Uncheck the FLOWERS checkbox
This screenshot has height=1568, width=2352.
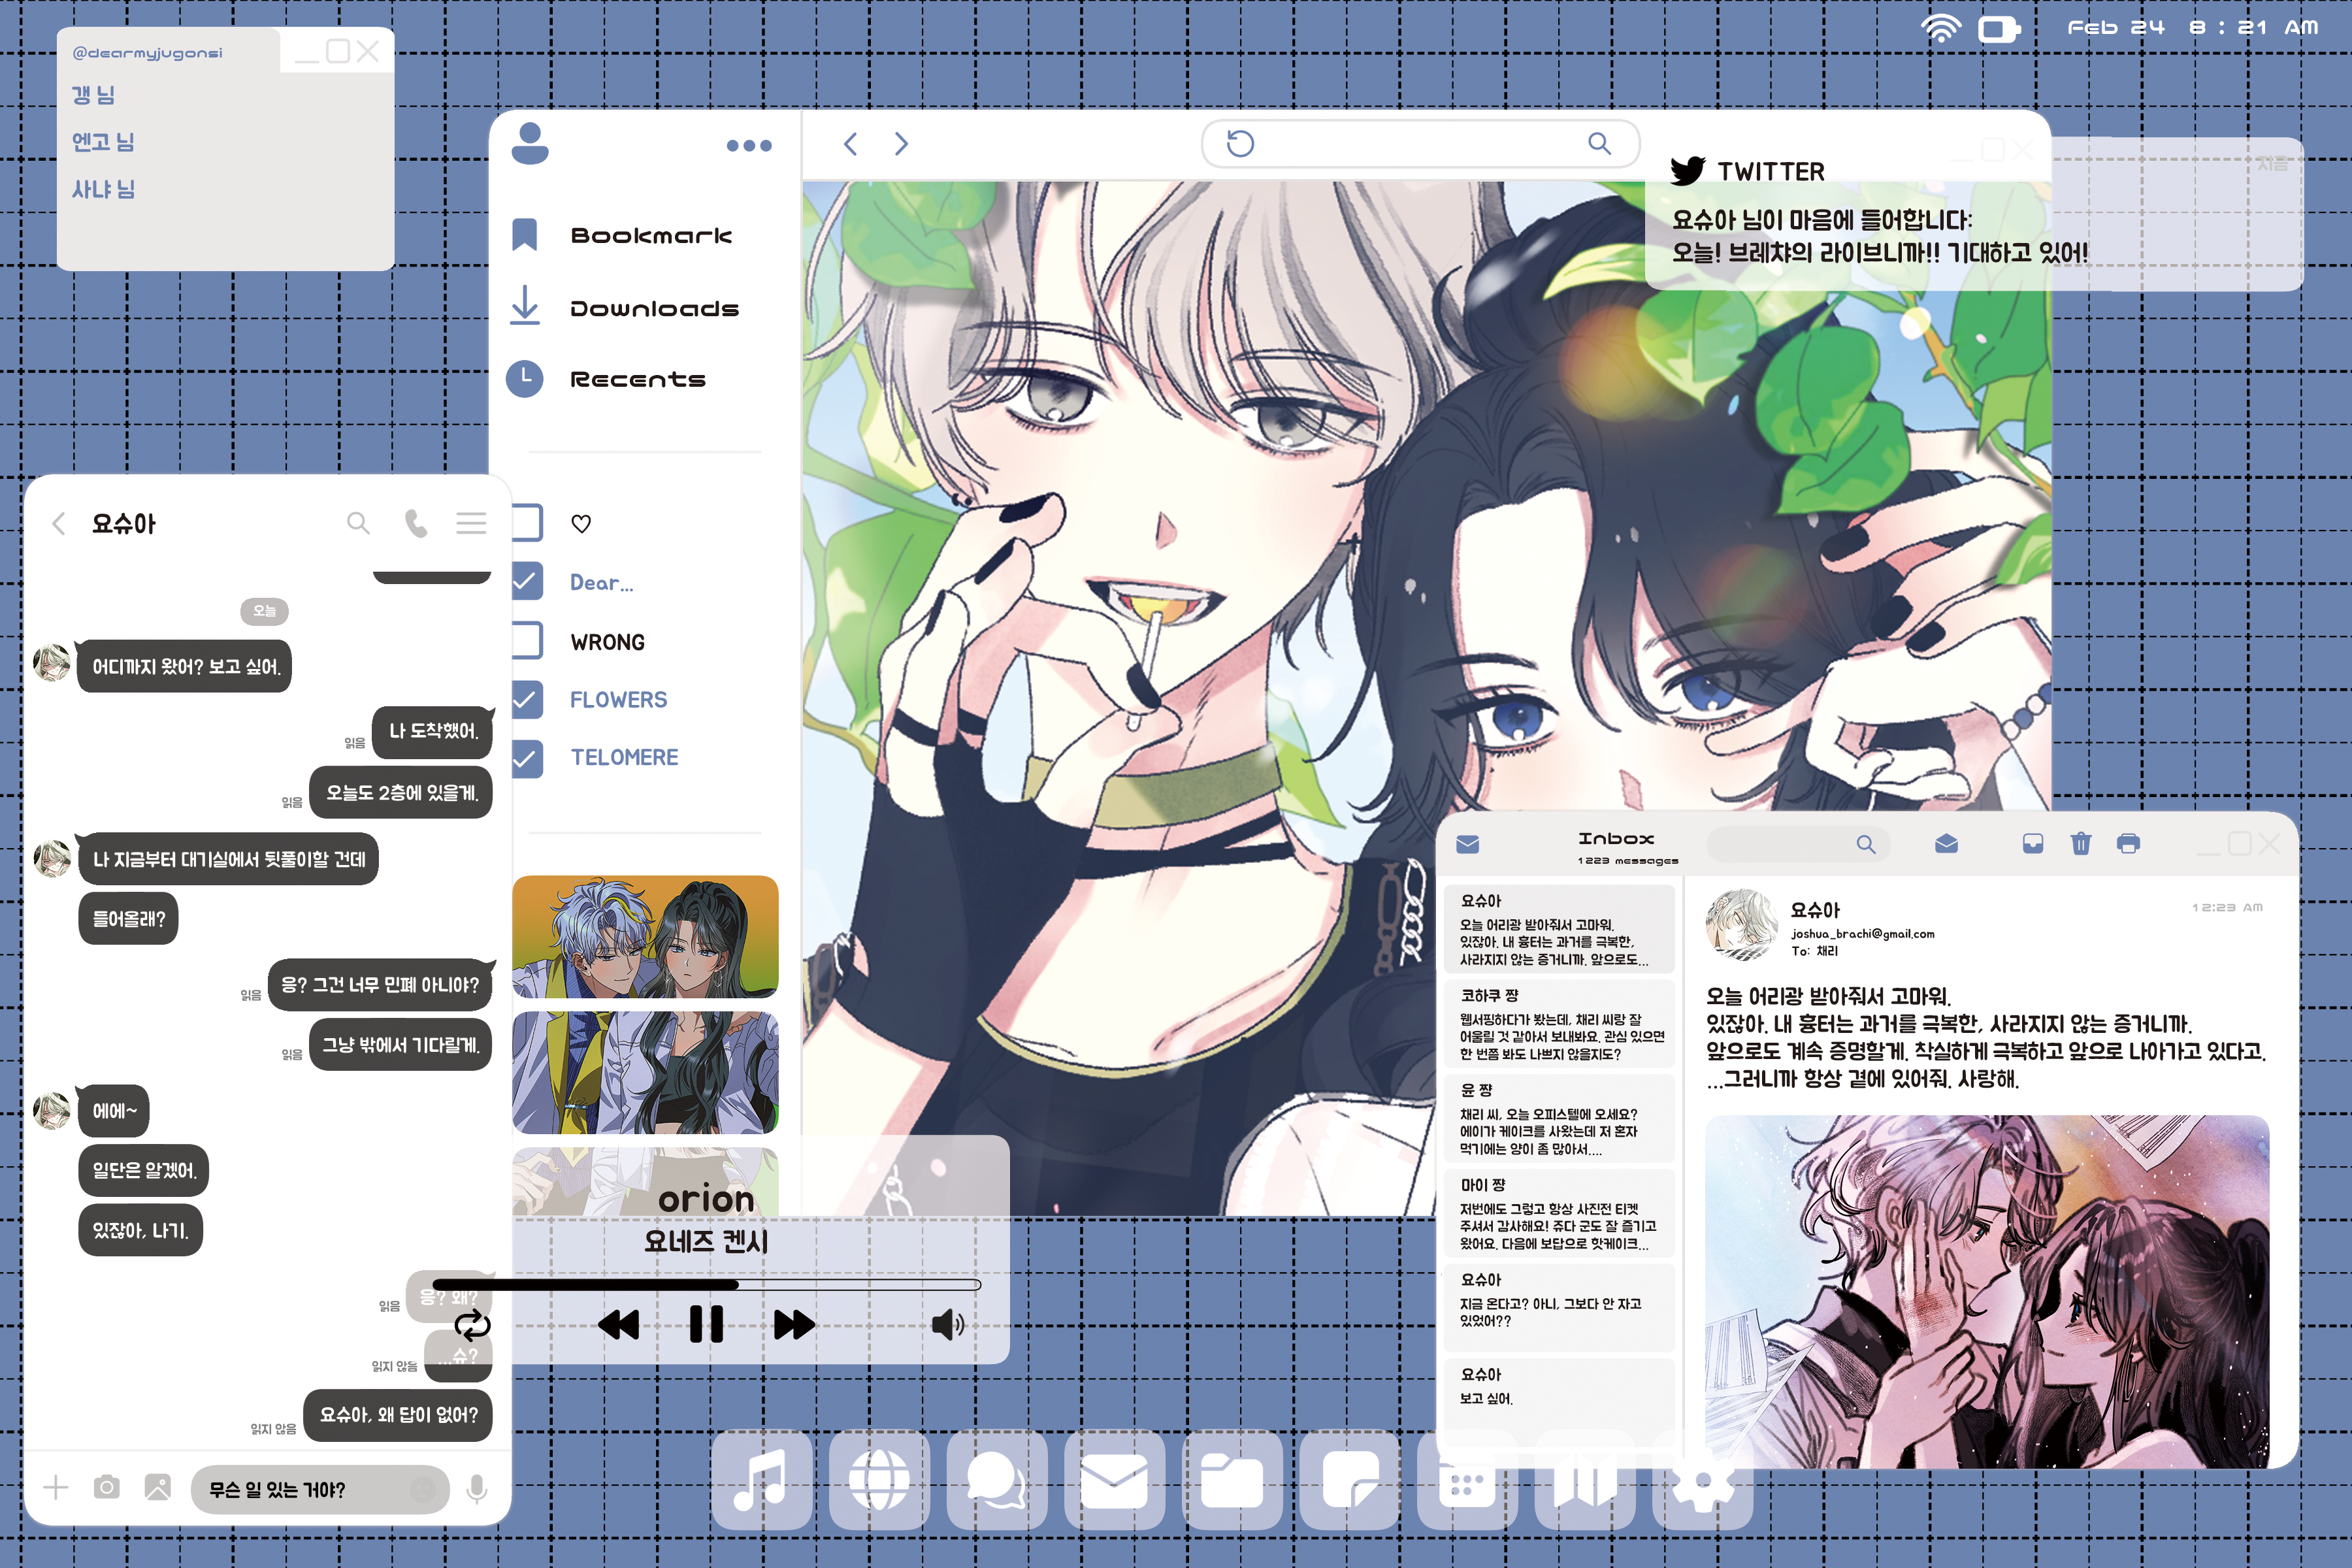(527, 700)
